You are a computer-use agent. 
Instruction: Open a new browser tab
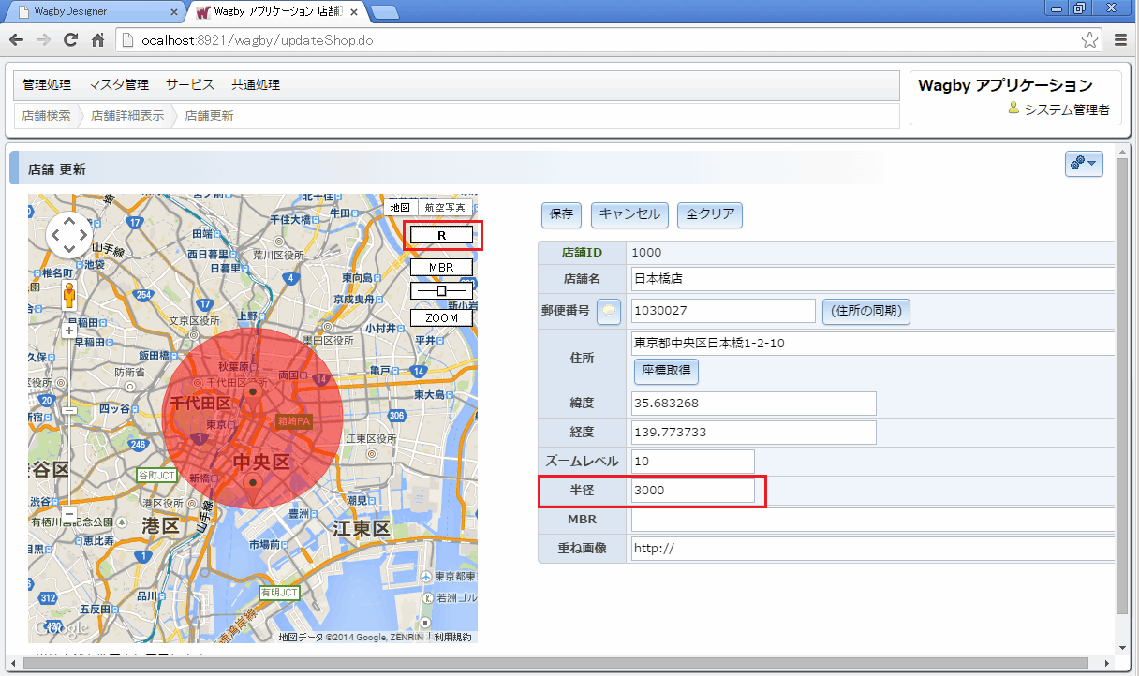click(x=385, y=11)
